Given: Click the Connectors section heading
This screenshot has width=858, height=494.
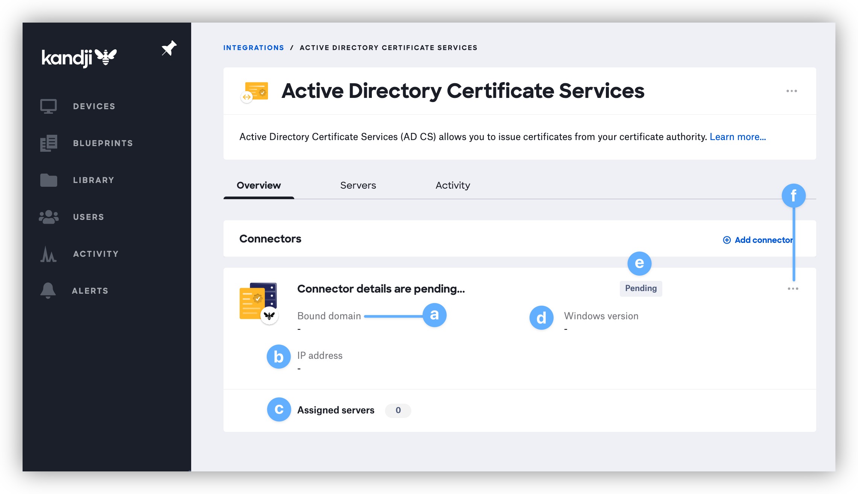Looking at the screenshot, I should [270, 239].
